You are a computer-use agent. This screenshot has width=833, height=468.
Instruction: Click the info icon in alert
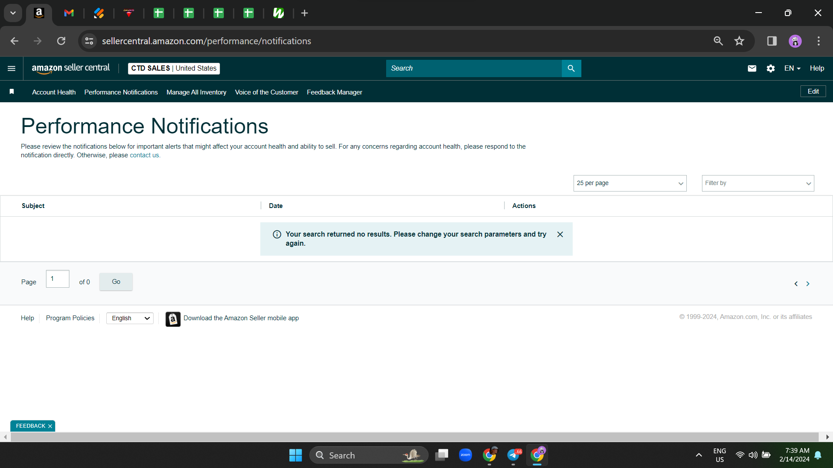point(277,234)
